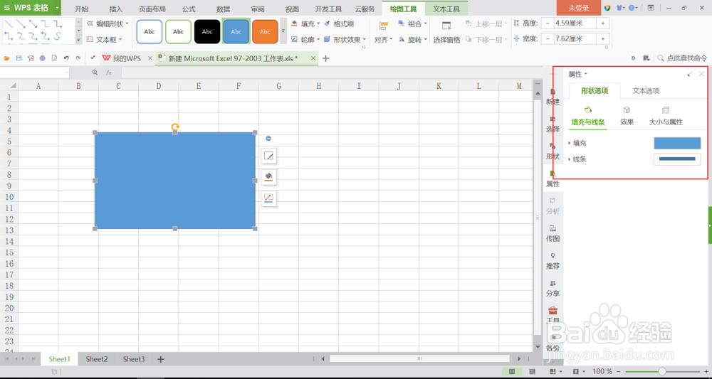712x379 pixels.
Task: Decrease the 宽度 width value
Action: 548,39
